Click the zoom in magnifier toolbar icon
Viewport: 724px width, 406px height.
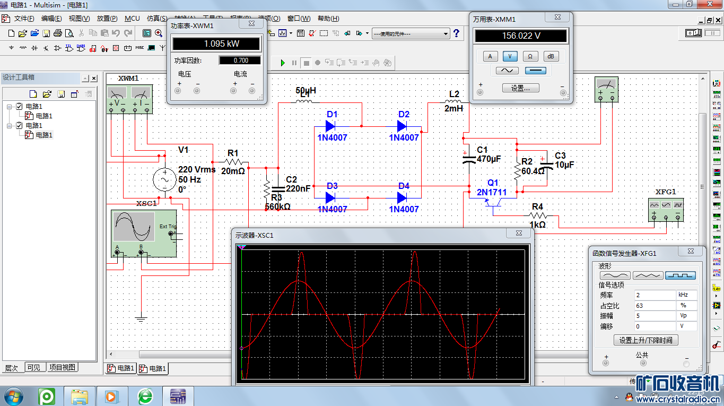click(159, 33)
